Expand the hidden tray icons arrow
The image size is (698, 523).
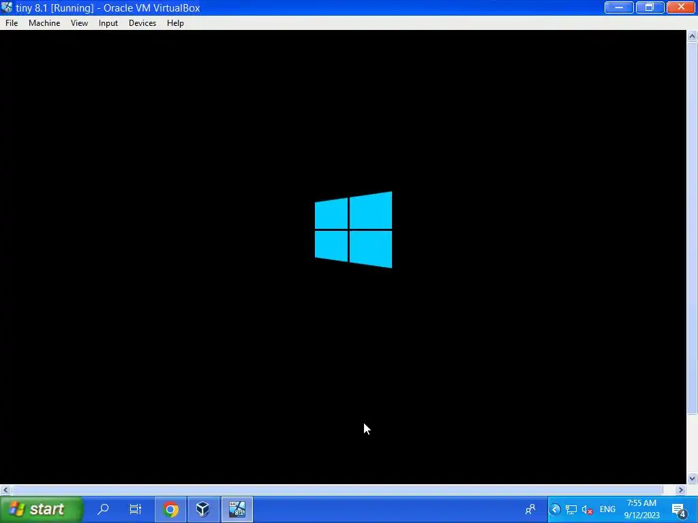(x=555, y=509)
